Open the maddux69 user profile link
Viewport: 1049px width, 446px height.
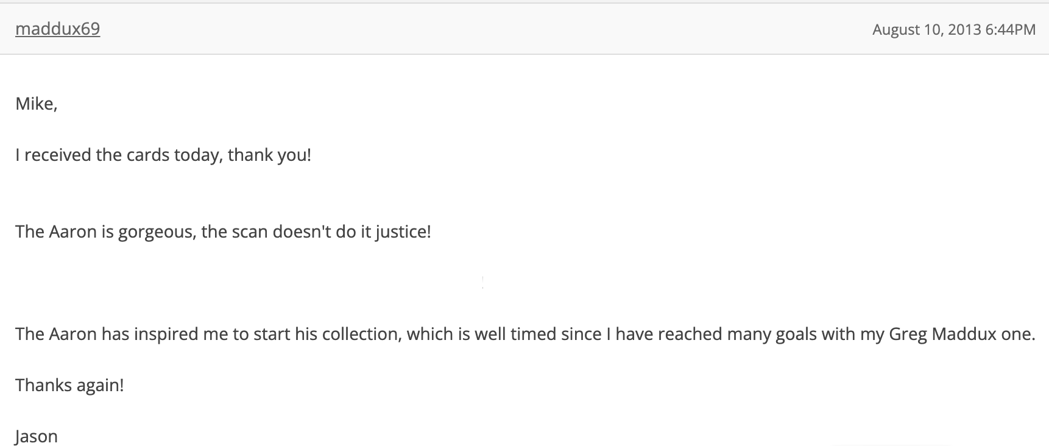(57, 29)
